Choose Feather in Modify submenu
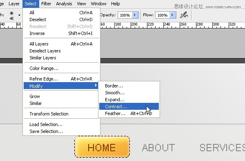 [129, 113]
